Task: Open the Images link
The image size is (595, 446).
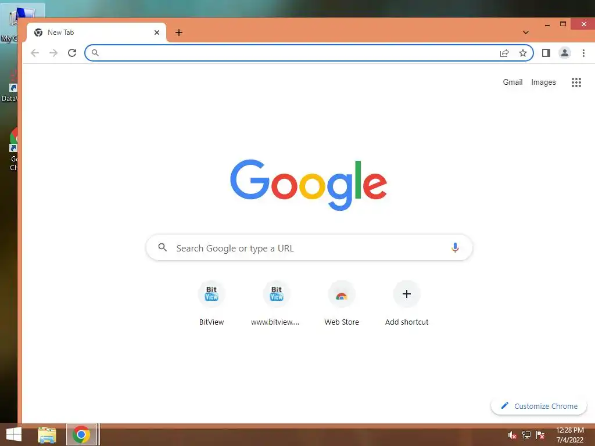Action: pos(543,82)
